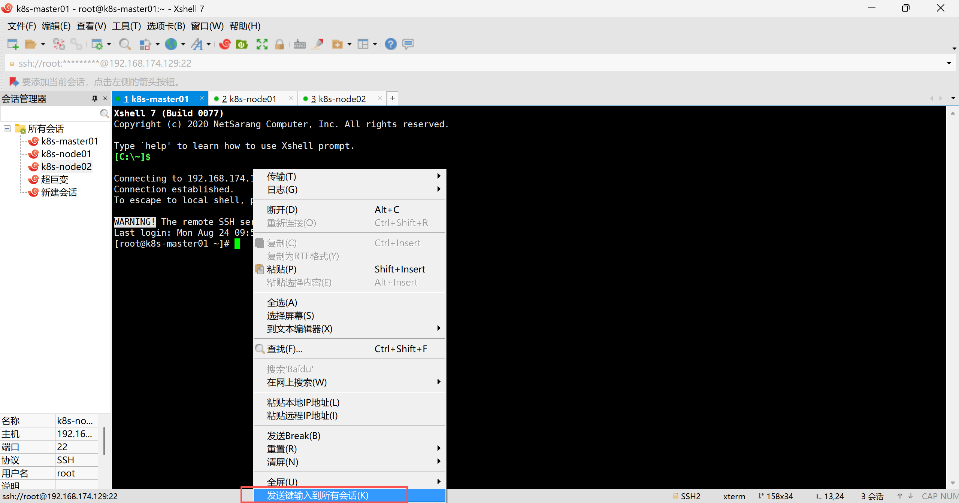
Task: Expand the color scheme dropdown arrow
Action: [157, 44]
